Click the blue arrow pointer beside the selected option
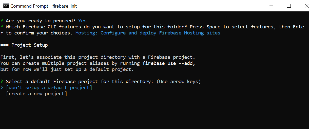The height and width of the screenshot is (129, 309). click(x=2, y=88)
